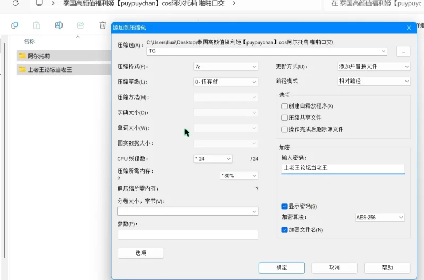Screen dimensions: 424x280
Task: Click the PC monitor icon in address bar
Action: [x=39, y=3]
